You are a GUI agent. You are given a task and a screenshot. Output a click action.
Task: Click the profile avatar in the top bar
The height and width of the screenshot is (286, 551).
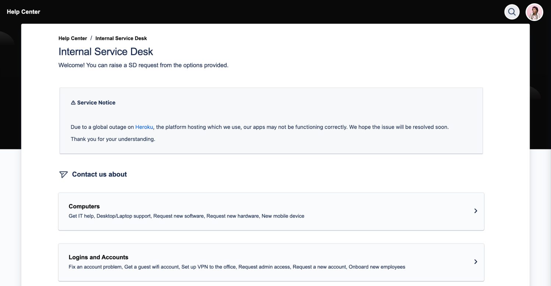pyautogui.click(x=534, y=12)
